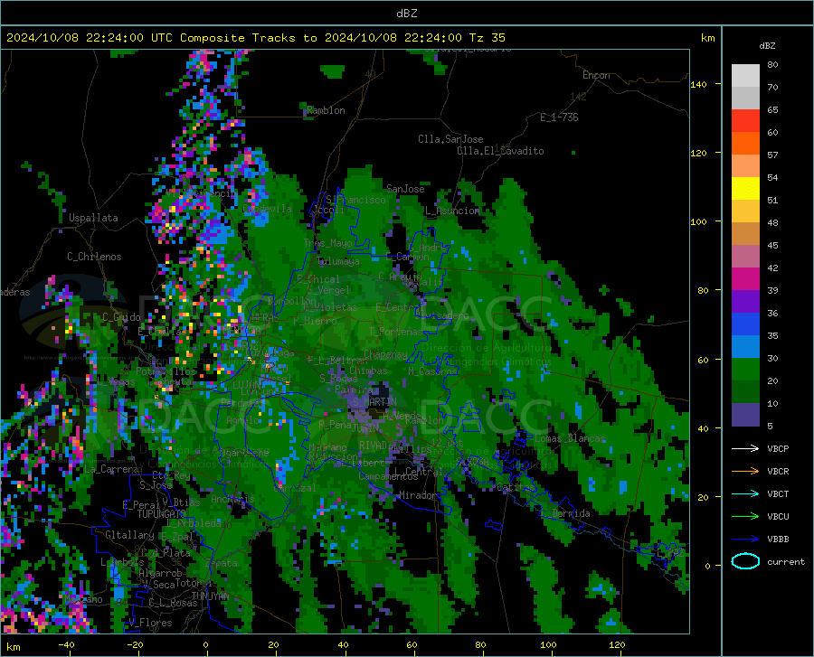Click the Chapanay map label

[x=385, y=354]
